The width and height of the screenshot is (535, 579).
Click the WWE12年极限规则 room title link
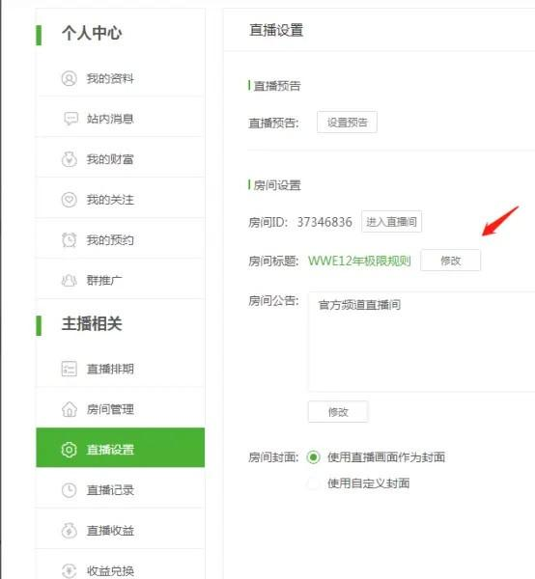coord(359,261)
